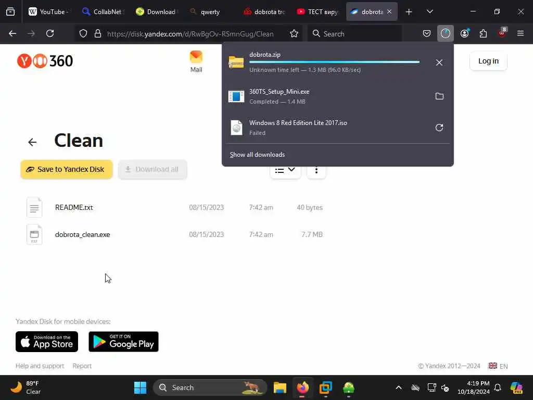Open Yandex Mail icon

(x=196, y=61)
